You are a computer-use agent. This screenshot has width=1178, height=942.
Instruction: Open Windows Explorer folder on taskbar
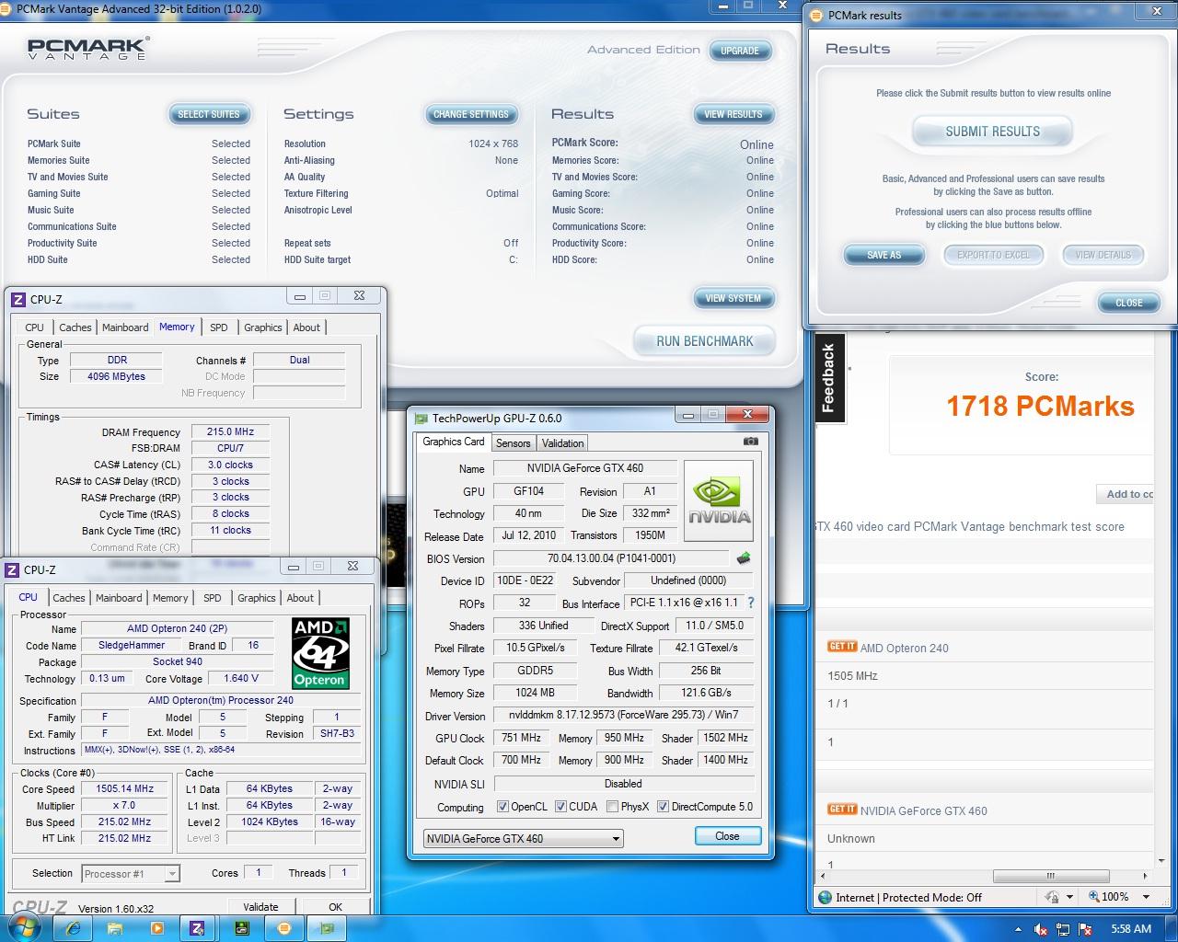click(114, 928)
